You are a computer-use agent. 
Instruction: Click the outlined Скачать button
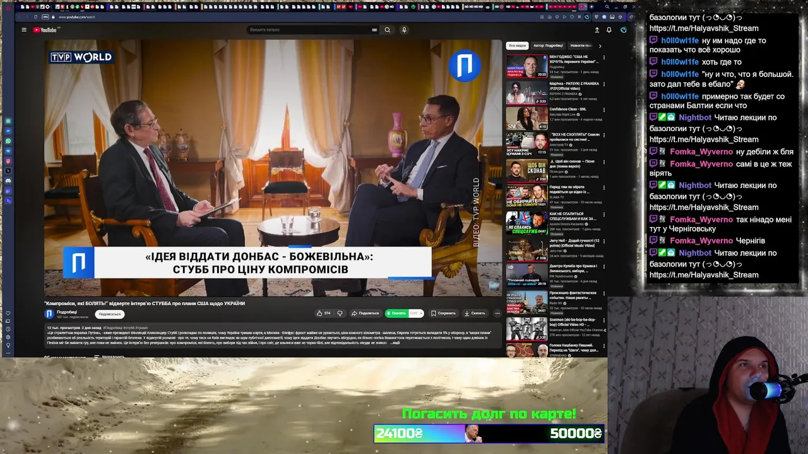pyautogui.click(x=475, y=313)
